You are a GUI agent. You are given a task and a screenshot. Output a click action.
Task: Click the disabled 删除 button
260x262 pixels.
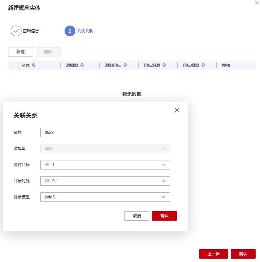click(48, 52)
